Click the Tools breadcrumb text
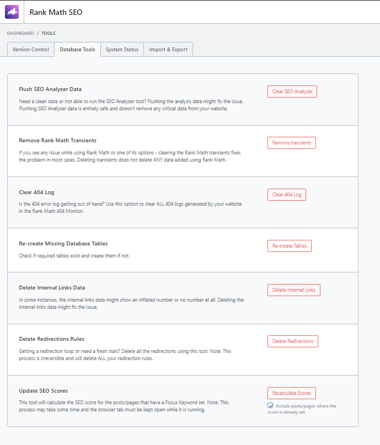 [x=49, y=33]
